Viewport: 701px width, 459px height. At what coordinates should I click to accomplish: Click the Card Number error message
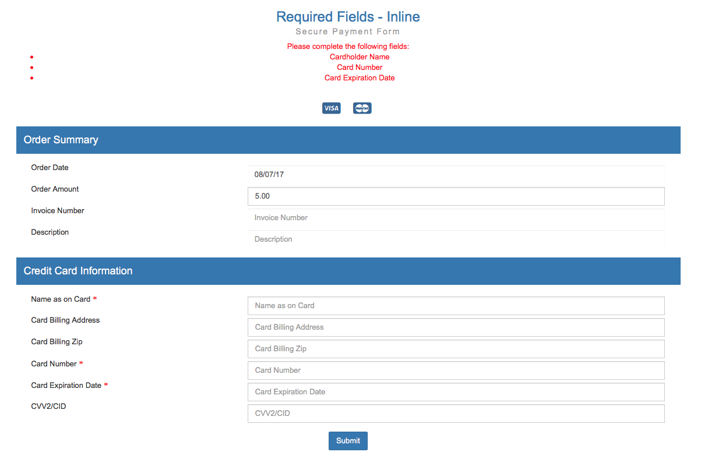[x=359, y=67]
